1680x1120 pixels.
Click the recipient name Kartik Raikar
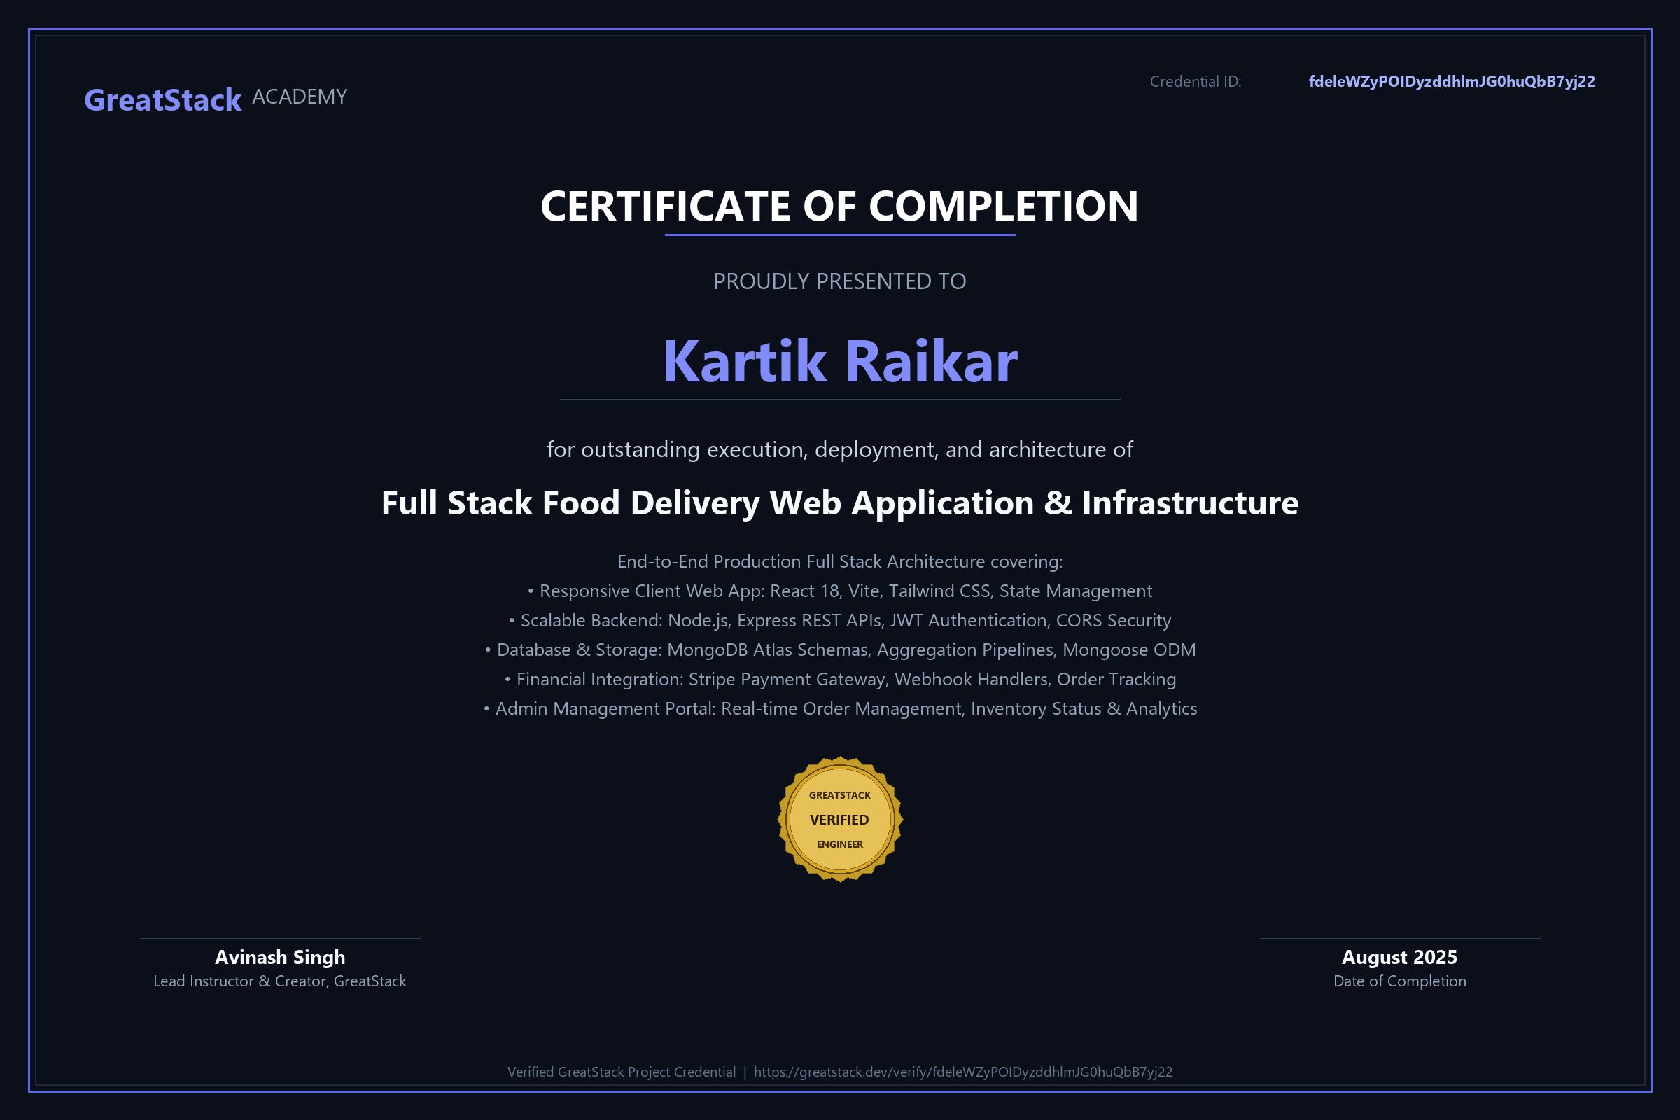pos(840,361)
